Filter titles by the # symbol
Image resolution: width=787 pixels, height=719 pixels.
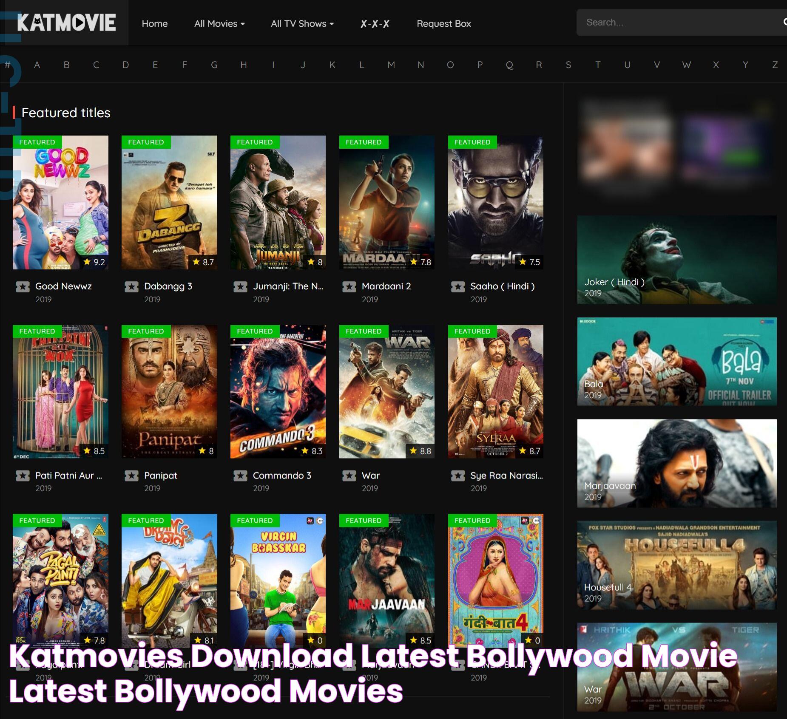pyautogui.click(x=7, y=65)
